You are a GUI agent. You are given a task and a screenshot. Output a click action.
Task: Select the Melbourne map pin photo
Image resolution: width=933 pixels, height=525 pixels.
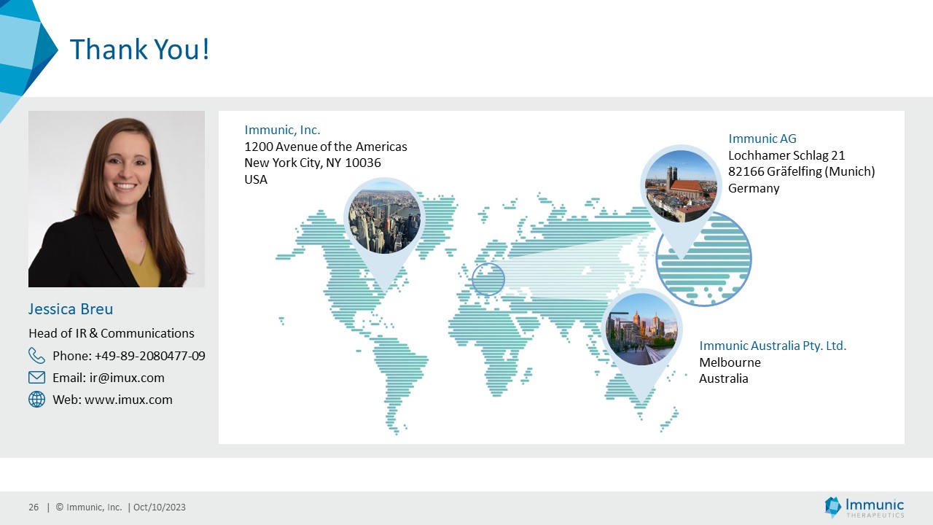point(641,329)
